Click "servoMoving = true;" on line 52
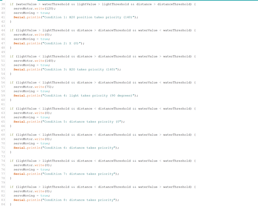The width and height of the screenshot is (258, 206). coord(31,65)
